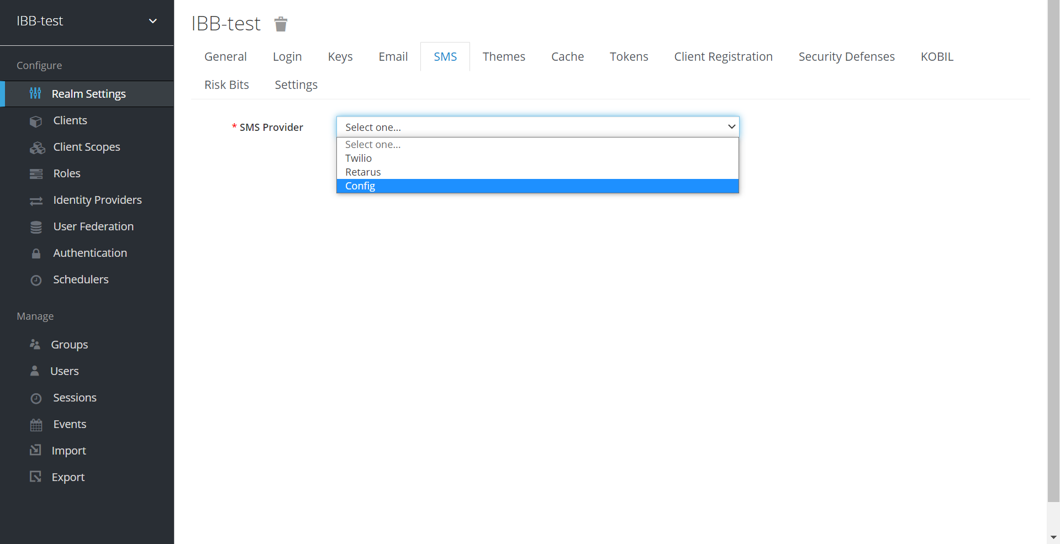This screenshot has width=1060, height=544.
Task: Click the trash icon beside IBB-test title
Action: point(281,24)
